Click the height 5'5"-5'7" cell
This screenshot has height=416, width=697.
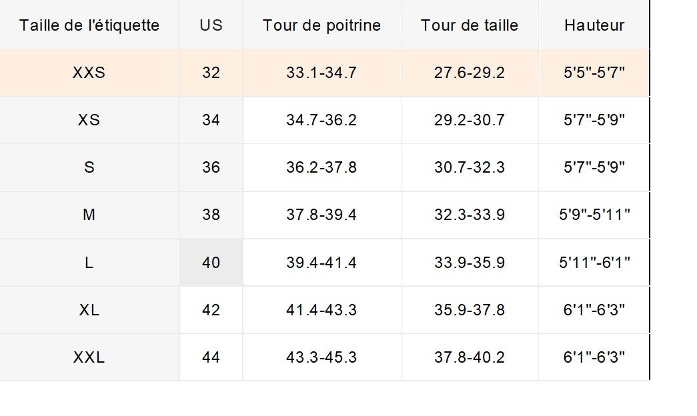click(594, 73)
